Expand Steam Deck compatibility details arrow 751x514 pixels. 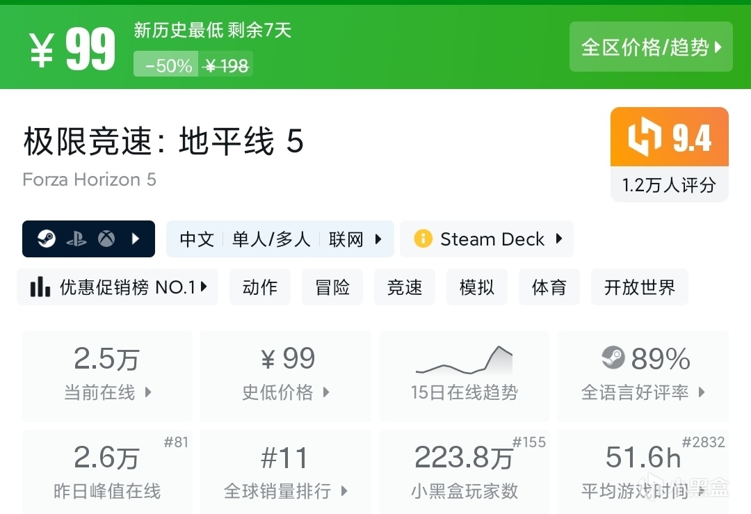[x=559, y=239]
